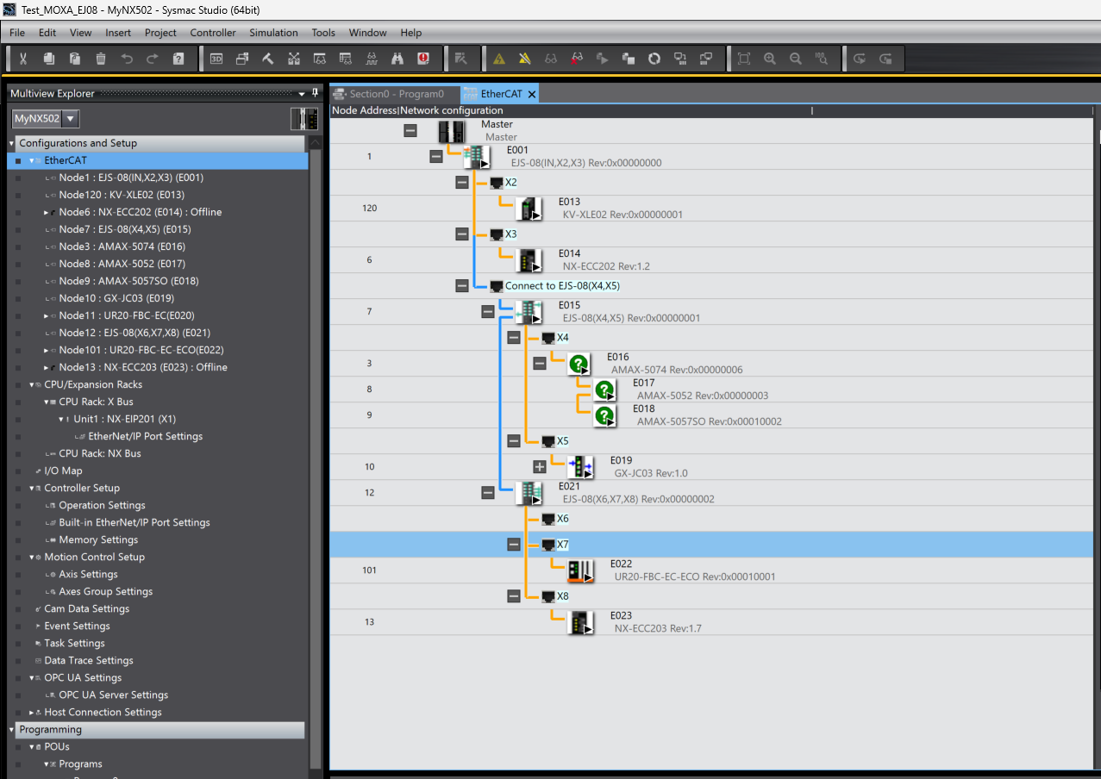This screenshot has width=1101, height=779.
Task: Click the binoculars search icon
Action: (397, 59)
